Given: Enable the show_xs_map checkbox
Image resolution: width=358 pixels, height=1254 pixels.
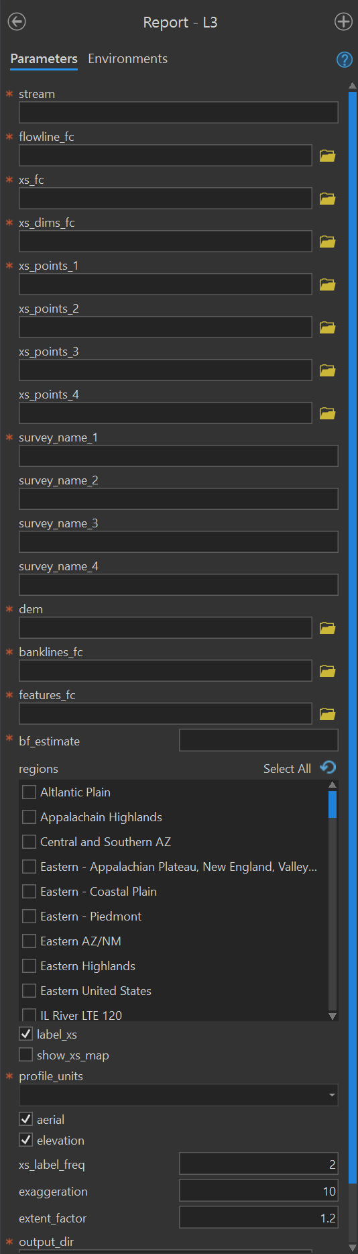Looking at the screenshot, I should tap(26, 1055).
